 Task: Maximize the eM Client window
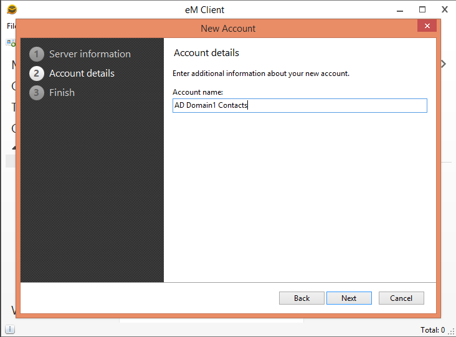pos(422,9)
